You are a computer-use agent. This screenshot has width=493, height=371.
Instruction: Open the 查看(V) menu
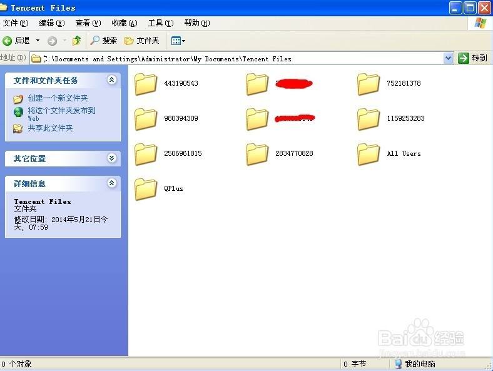click(x=88, y=23)
